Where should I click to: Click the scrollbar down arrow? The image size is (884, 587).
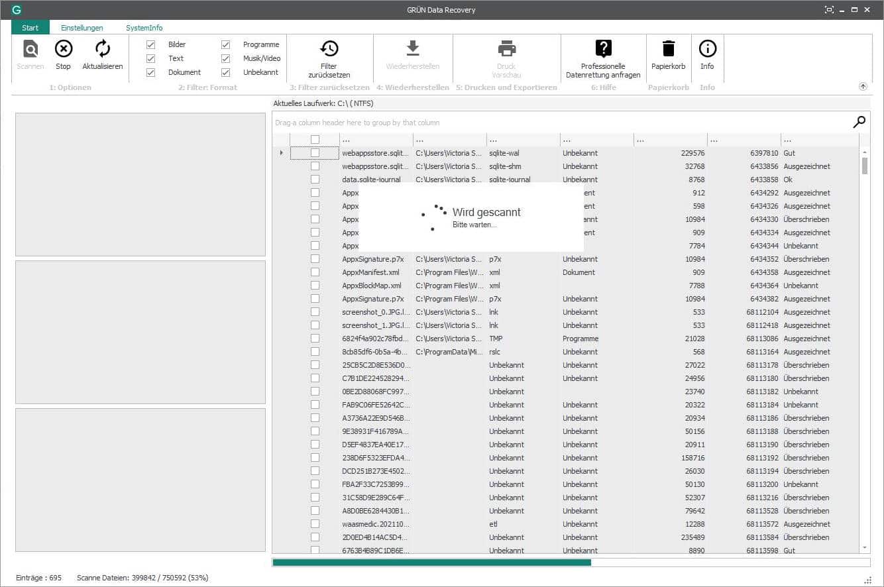click(x=864, y=547)
